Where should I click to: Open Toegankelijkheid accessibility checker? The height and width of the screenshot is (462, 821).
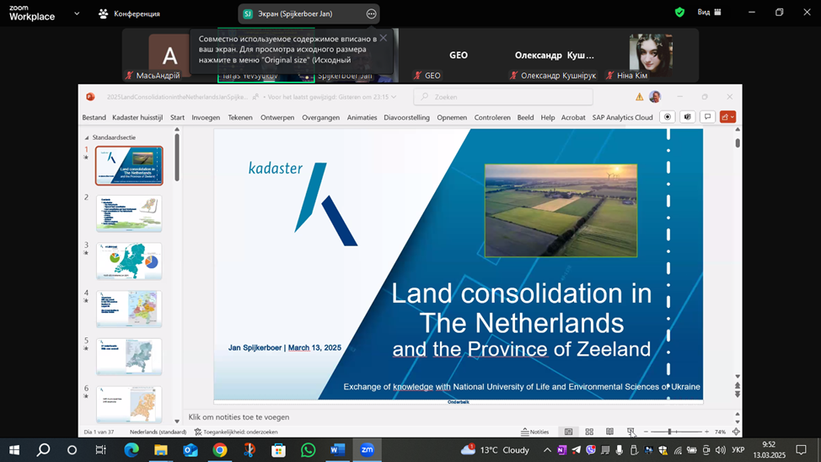pyautogui.click(x=236, y=432)
